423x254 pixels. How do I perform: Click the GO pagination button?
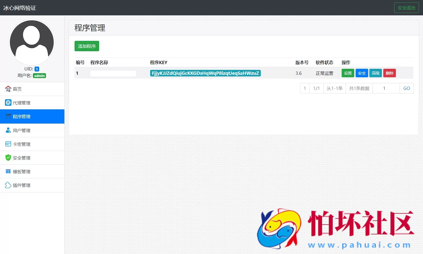(407, 88)
